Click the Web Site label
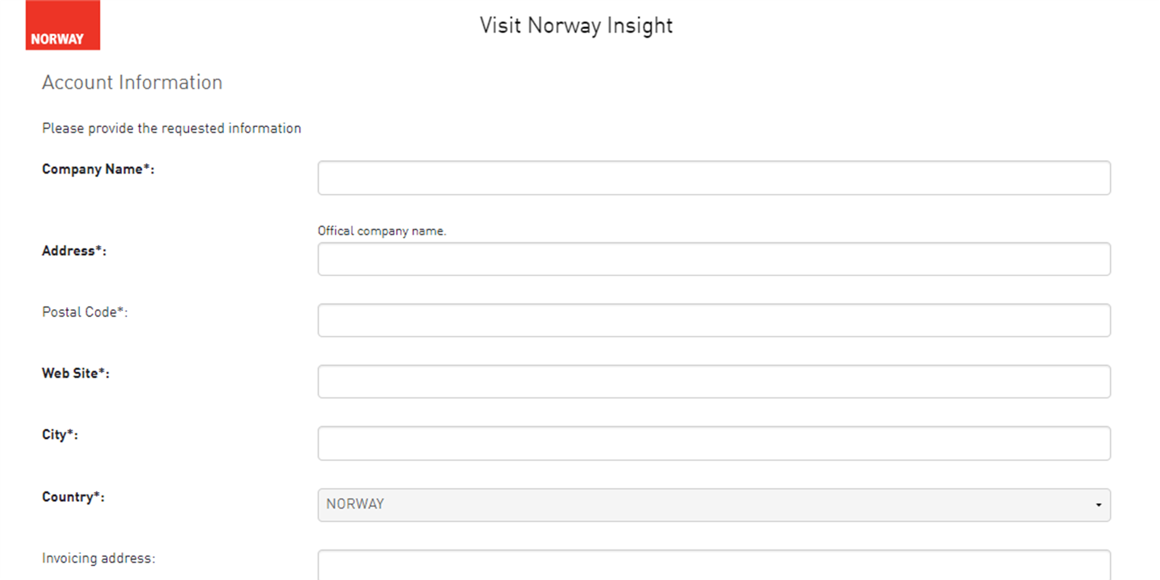The height and width of the screenshot is (580, 1160). [x=76, y=373]
